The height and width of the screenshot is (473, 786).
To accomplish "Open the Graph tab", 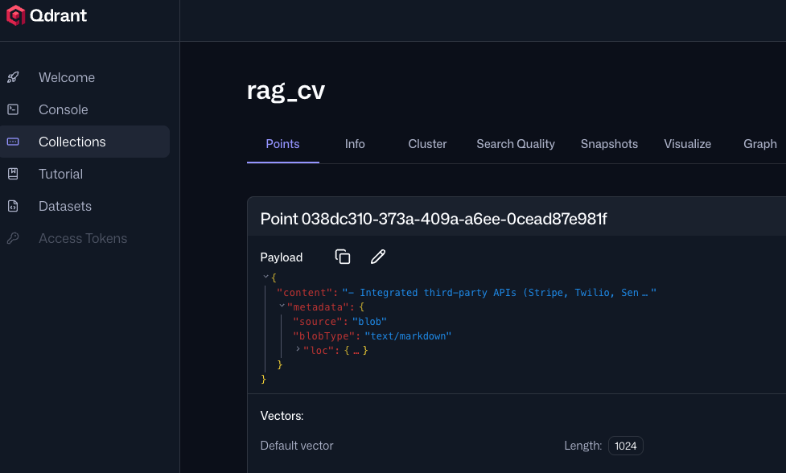I will (760, 144).
